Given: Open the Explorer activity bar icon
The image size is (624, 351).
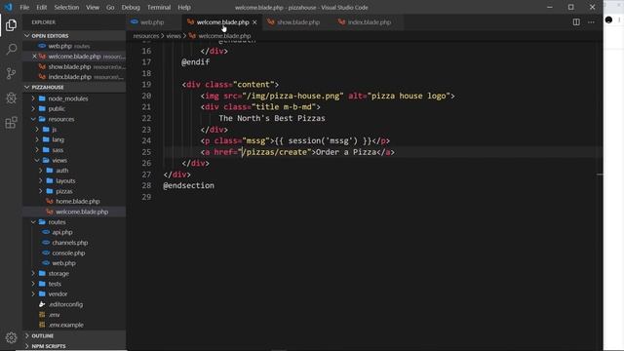Looking at the screenshot, I should (11, 25).
